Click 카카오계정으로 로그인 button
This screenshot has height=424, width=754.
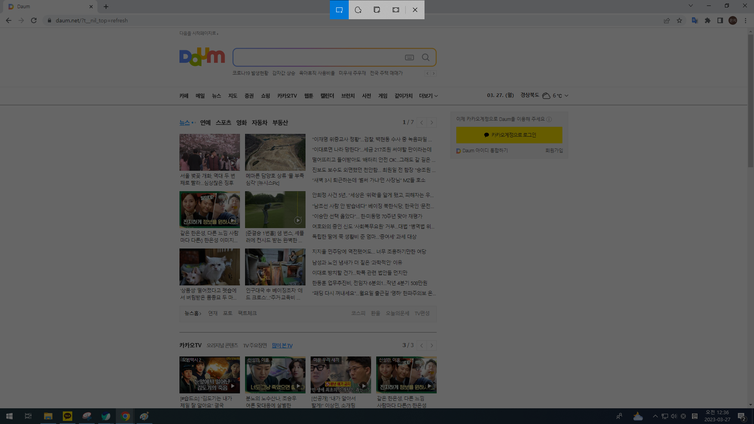[x=509, y=135]
